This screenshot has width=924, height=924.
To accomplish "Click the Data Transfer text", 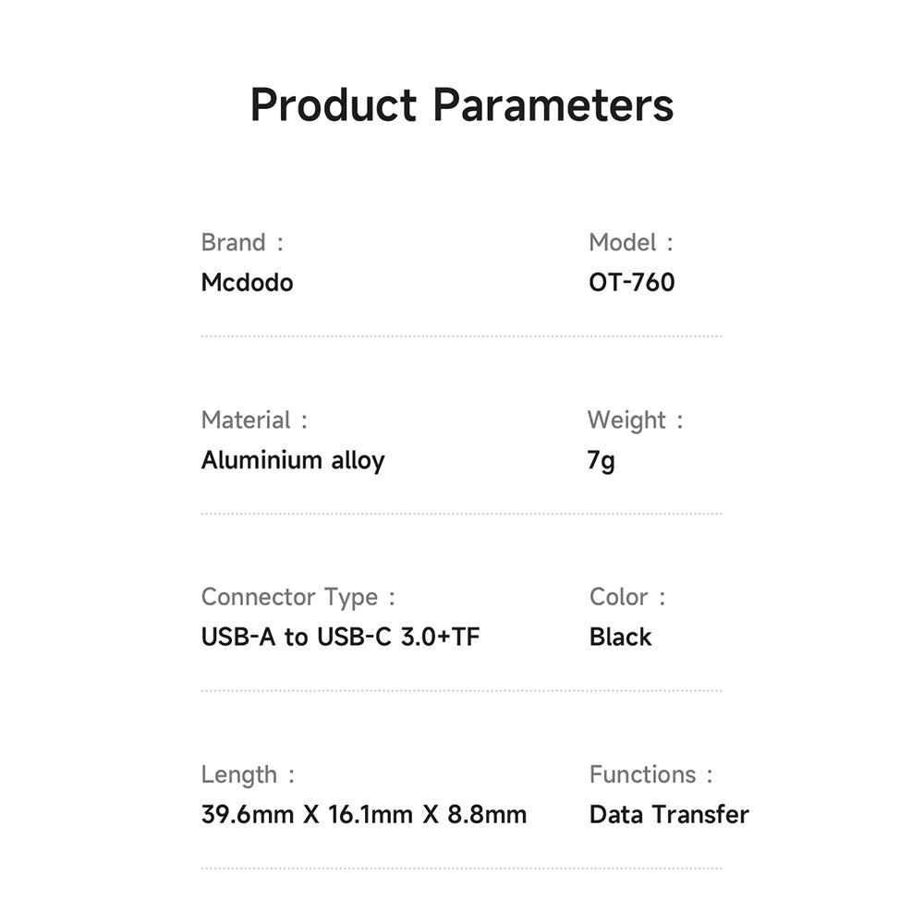I will [669, 814].
